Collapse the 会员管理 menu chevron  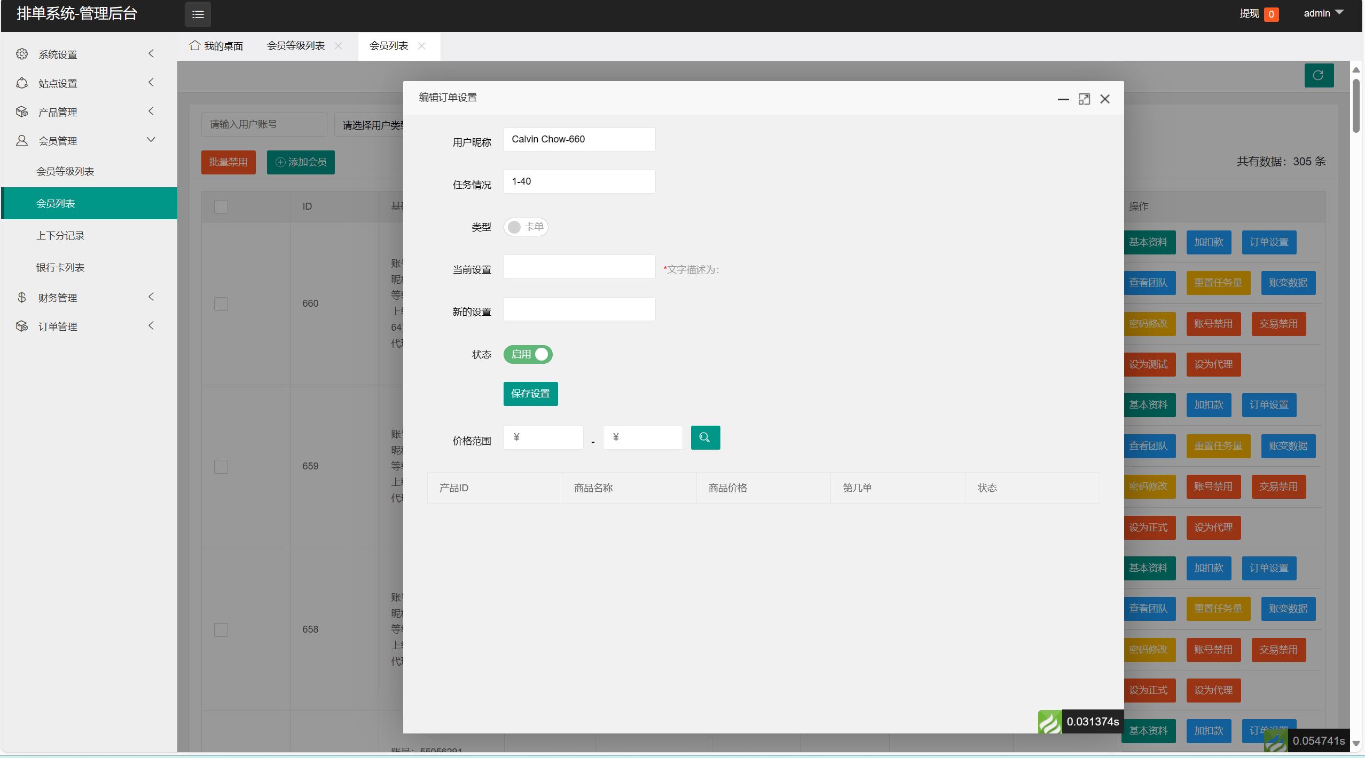[151, 140]
